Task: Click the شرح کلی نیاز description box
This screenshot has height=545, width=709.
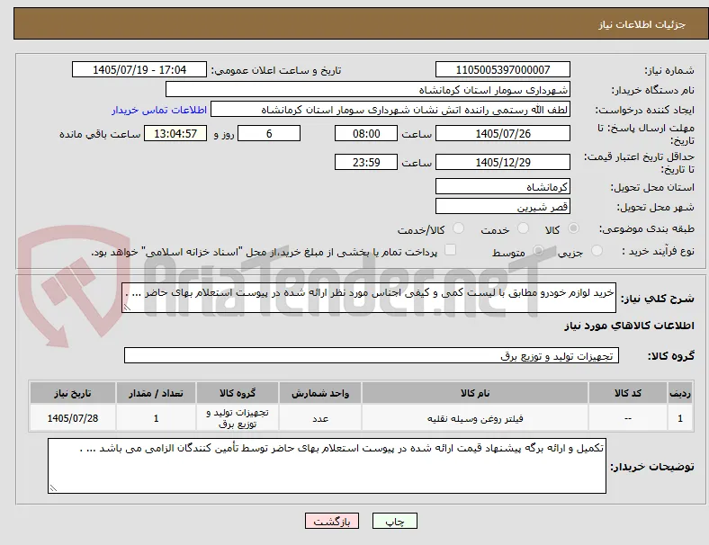Action: point(369,298)
